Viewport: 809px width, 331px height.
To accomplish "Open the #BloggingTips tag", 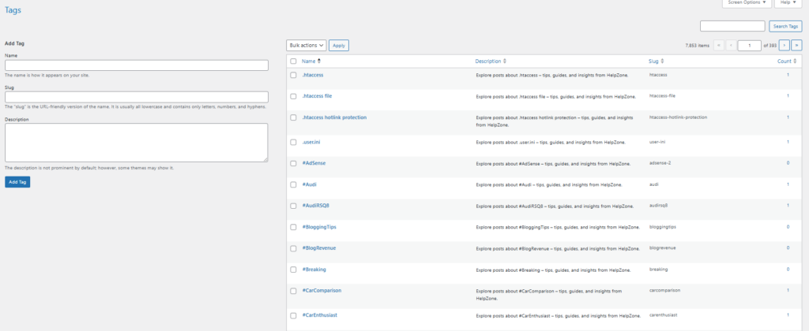I will coord(319,226).
